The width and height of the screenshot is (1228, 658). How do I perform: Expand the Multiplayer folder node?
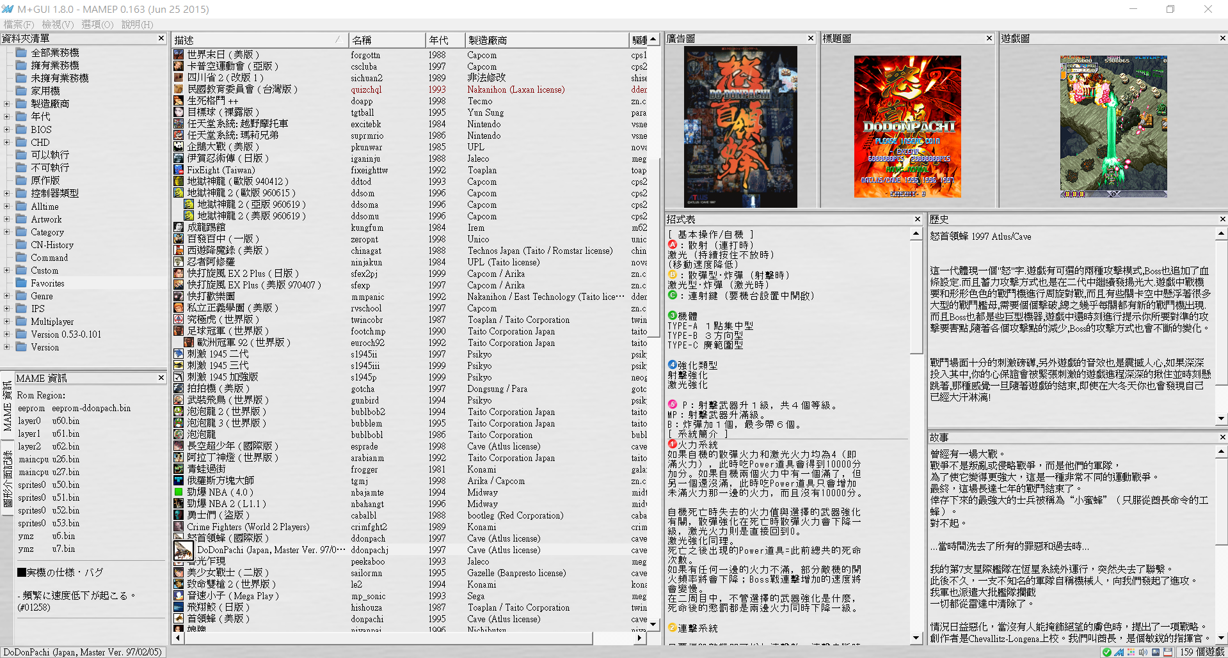pyautogui.click(x=7, y=322)
